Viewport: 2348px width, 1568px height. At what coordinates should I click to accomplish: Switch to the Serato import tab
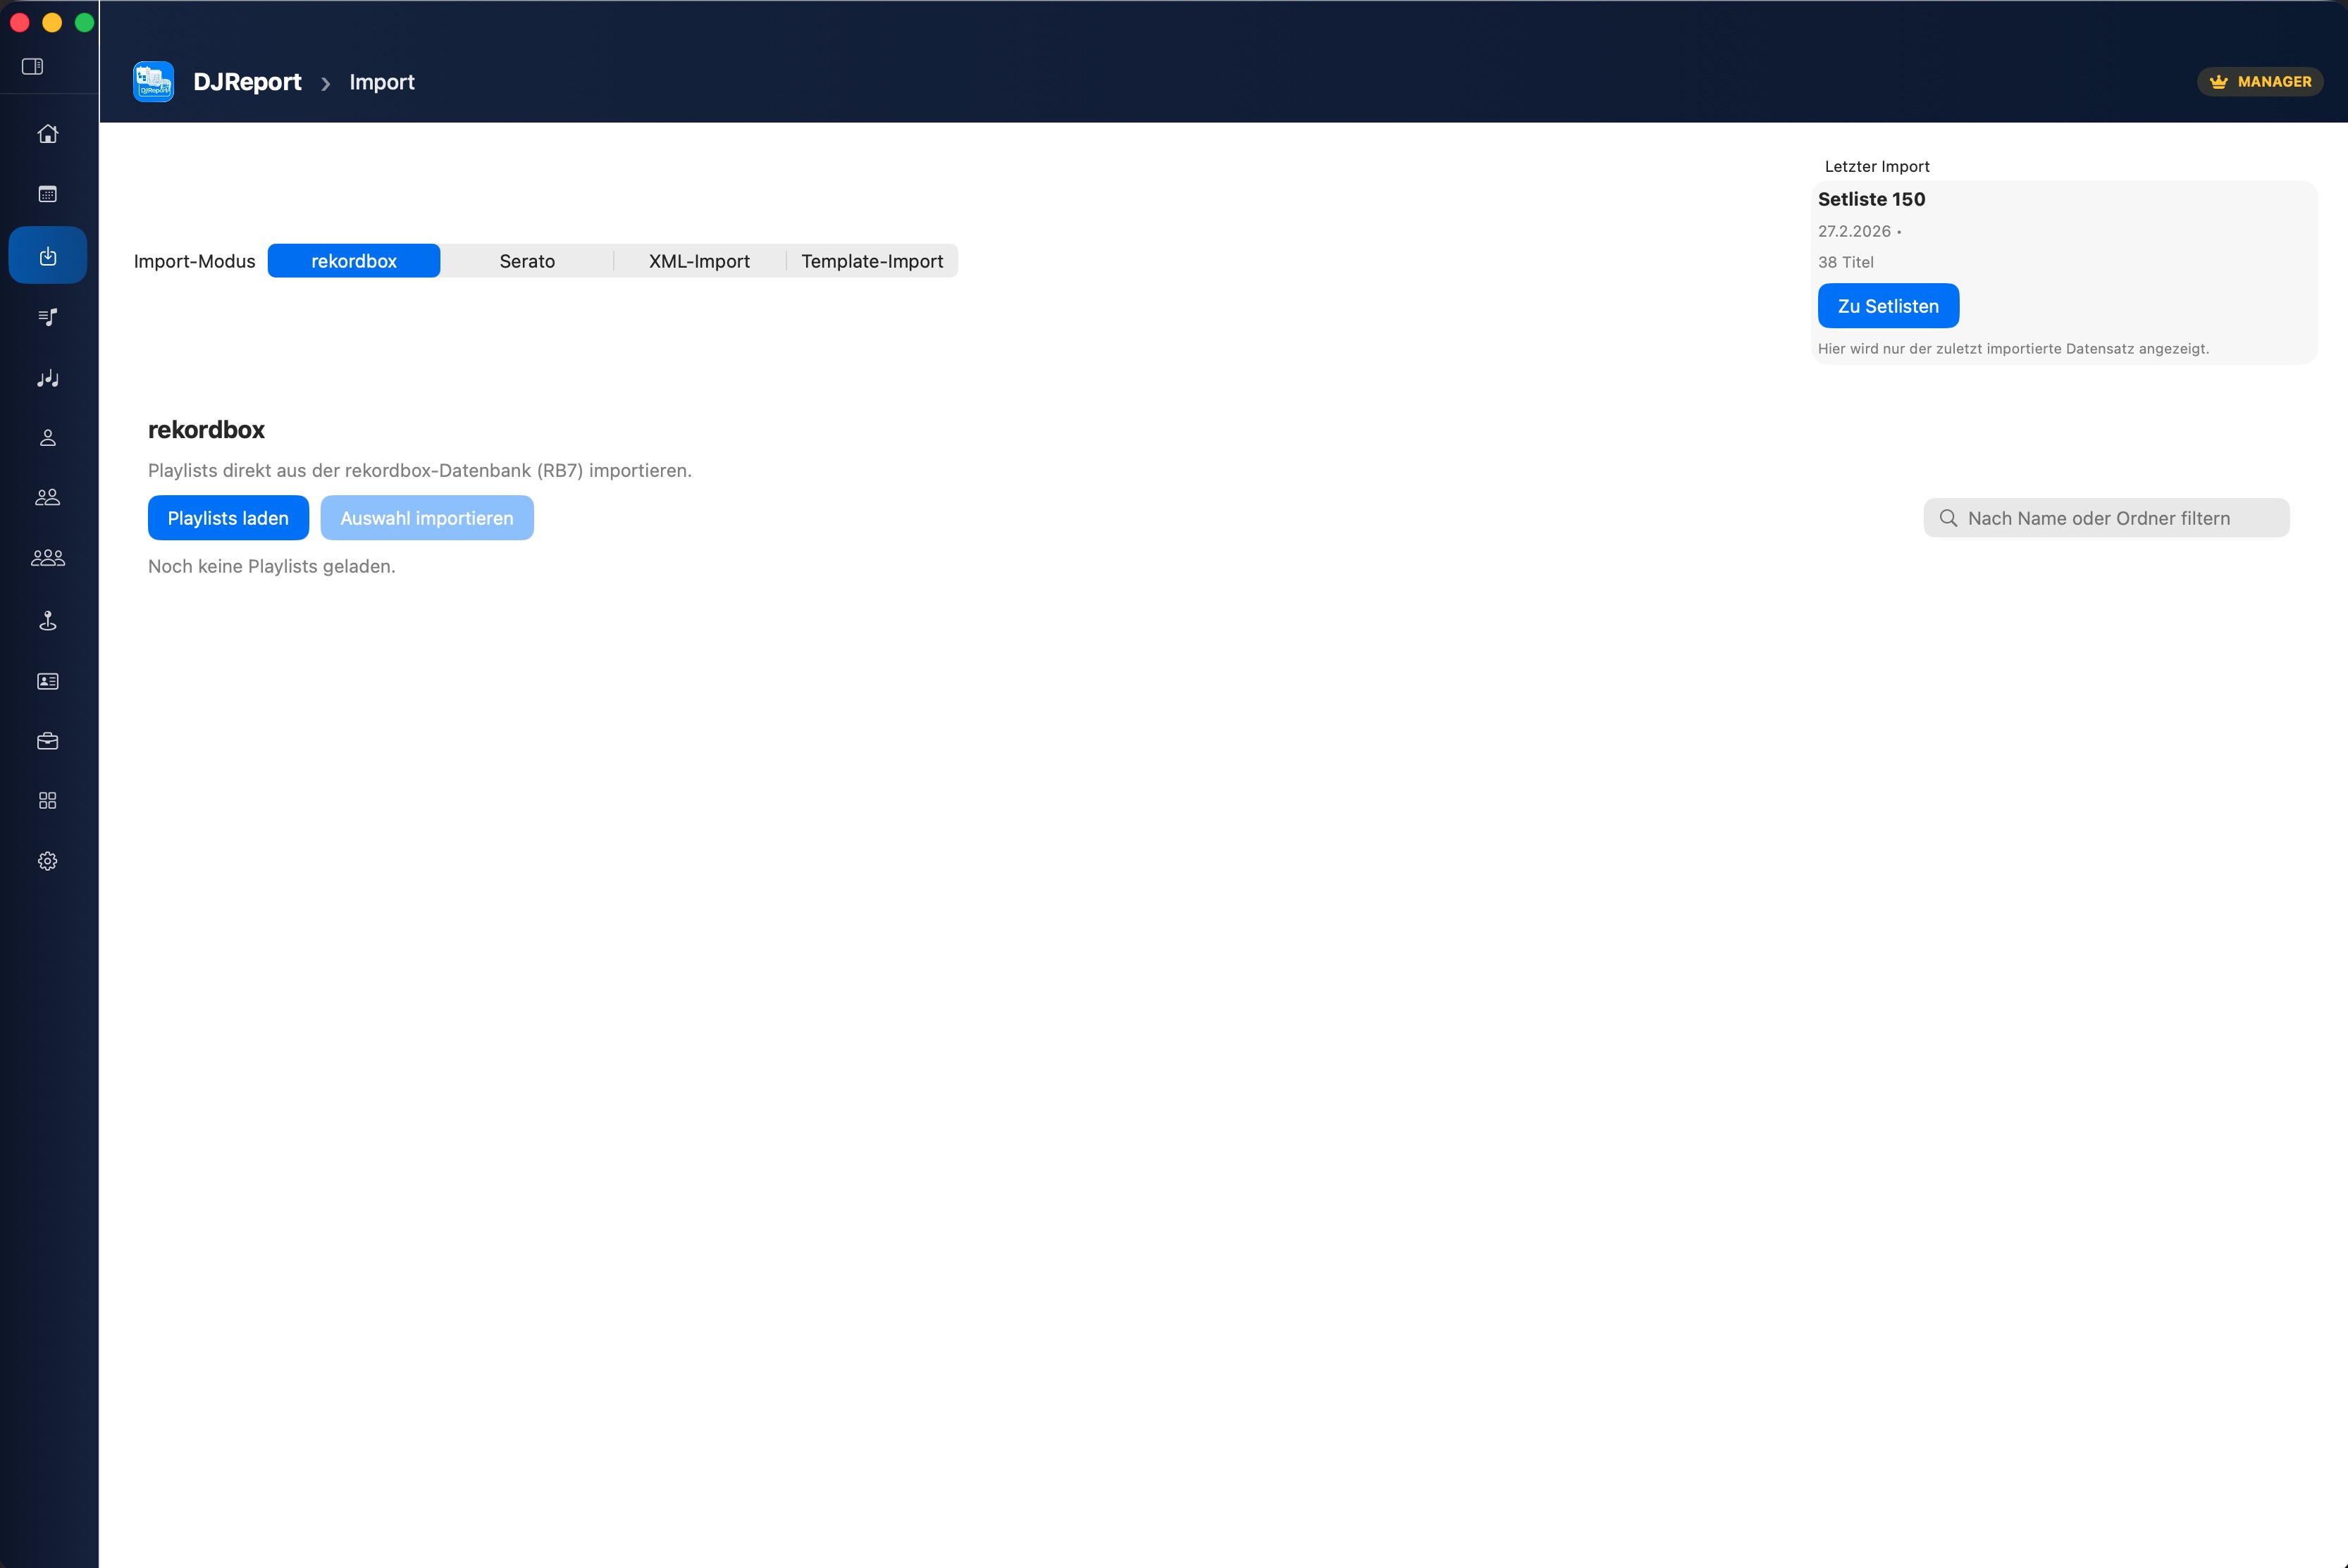coord(527,261)
